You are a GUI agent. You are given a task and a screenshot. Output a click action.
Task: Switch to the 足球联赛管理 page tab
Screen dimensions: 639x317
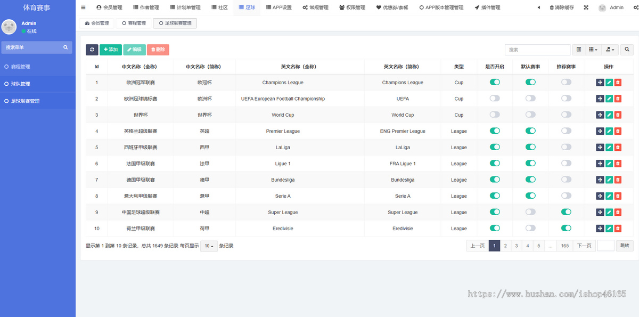[x=175, y=23]
